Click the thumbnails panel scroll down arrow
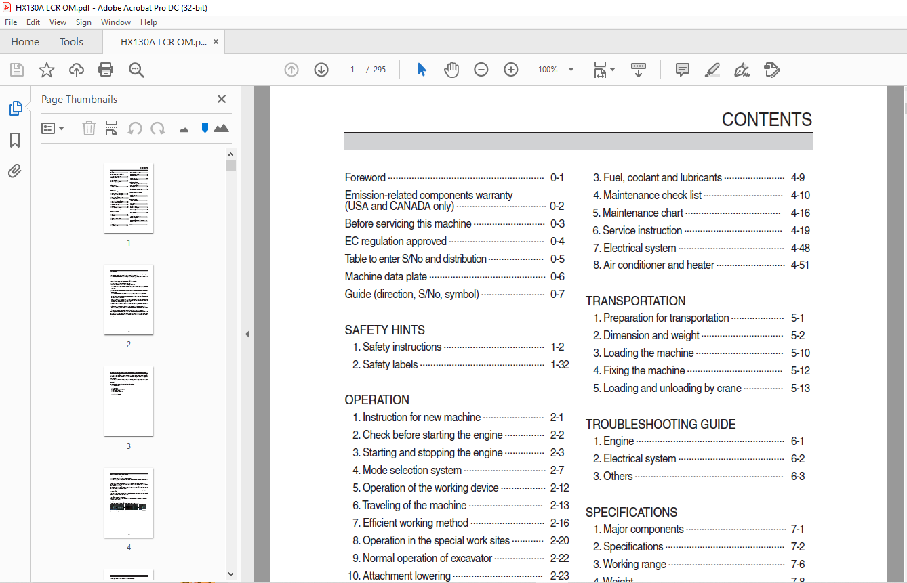907x583 pixels. pyautogui.click(x=231, y=574)
